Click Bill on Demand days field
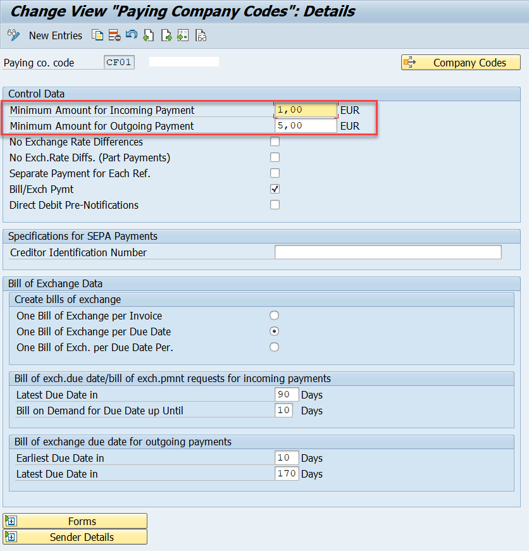Image resolution: width=529 pixels, height=551 pixels. pos(283,411)
